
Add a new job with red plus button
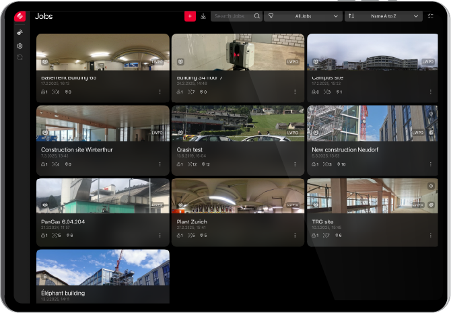pyautogui.click(x=190, y=16)
